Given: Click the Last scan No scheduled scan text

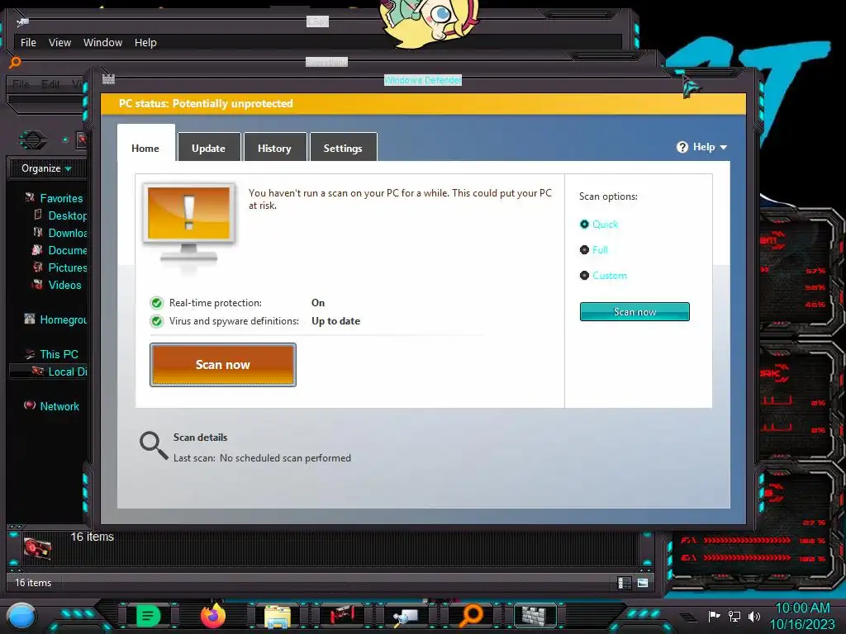Looking at the screenshot, I should [x=262, y=457].
